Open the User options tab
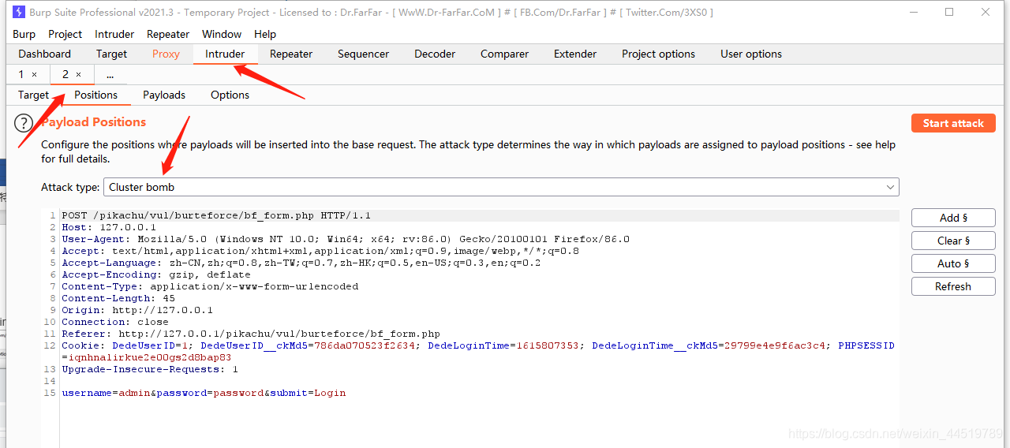 pyautogui.click(x=751, y=54)
